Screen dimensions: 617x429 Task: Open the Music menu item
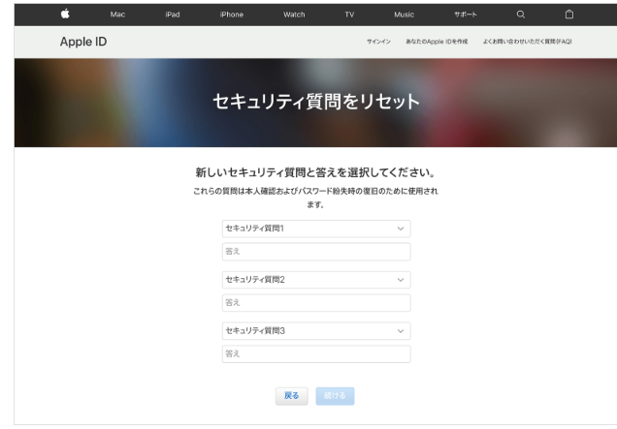click(x=405, y=15)
